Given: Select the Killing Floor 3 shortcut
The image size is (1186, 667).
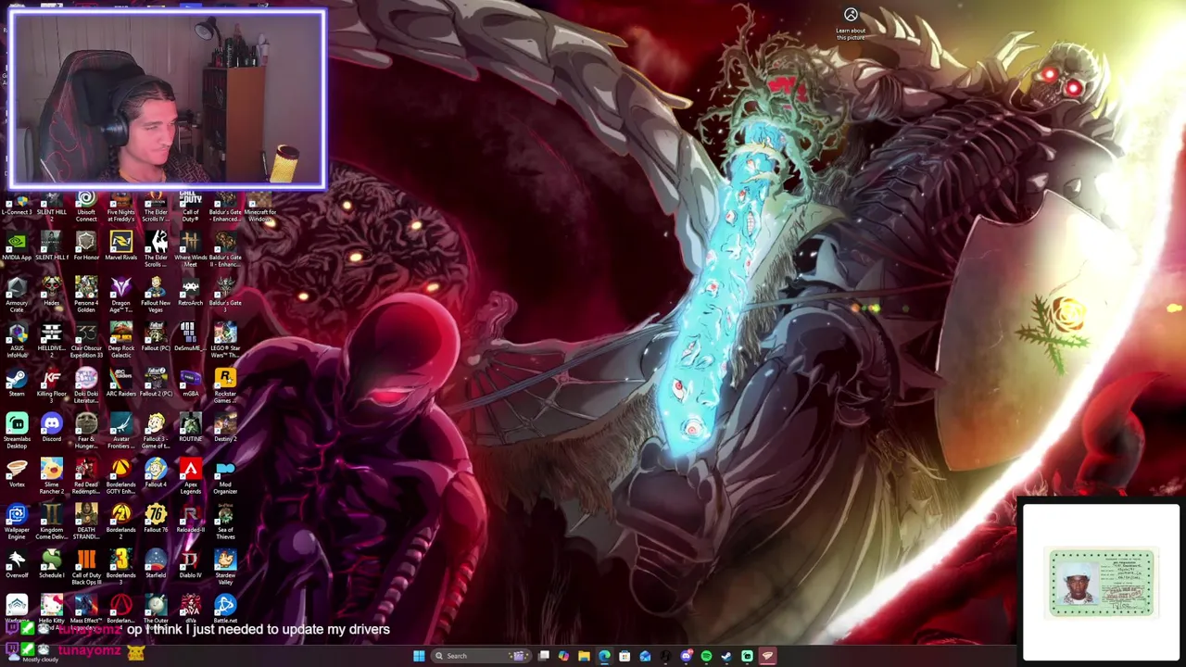Looking at the screenshot, I should tap(51, 384).
